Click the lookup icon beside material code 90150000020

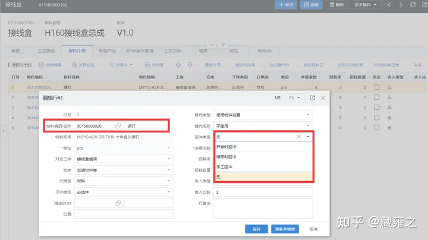[118, 126]
